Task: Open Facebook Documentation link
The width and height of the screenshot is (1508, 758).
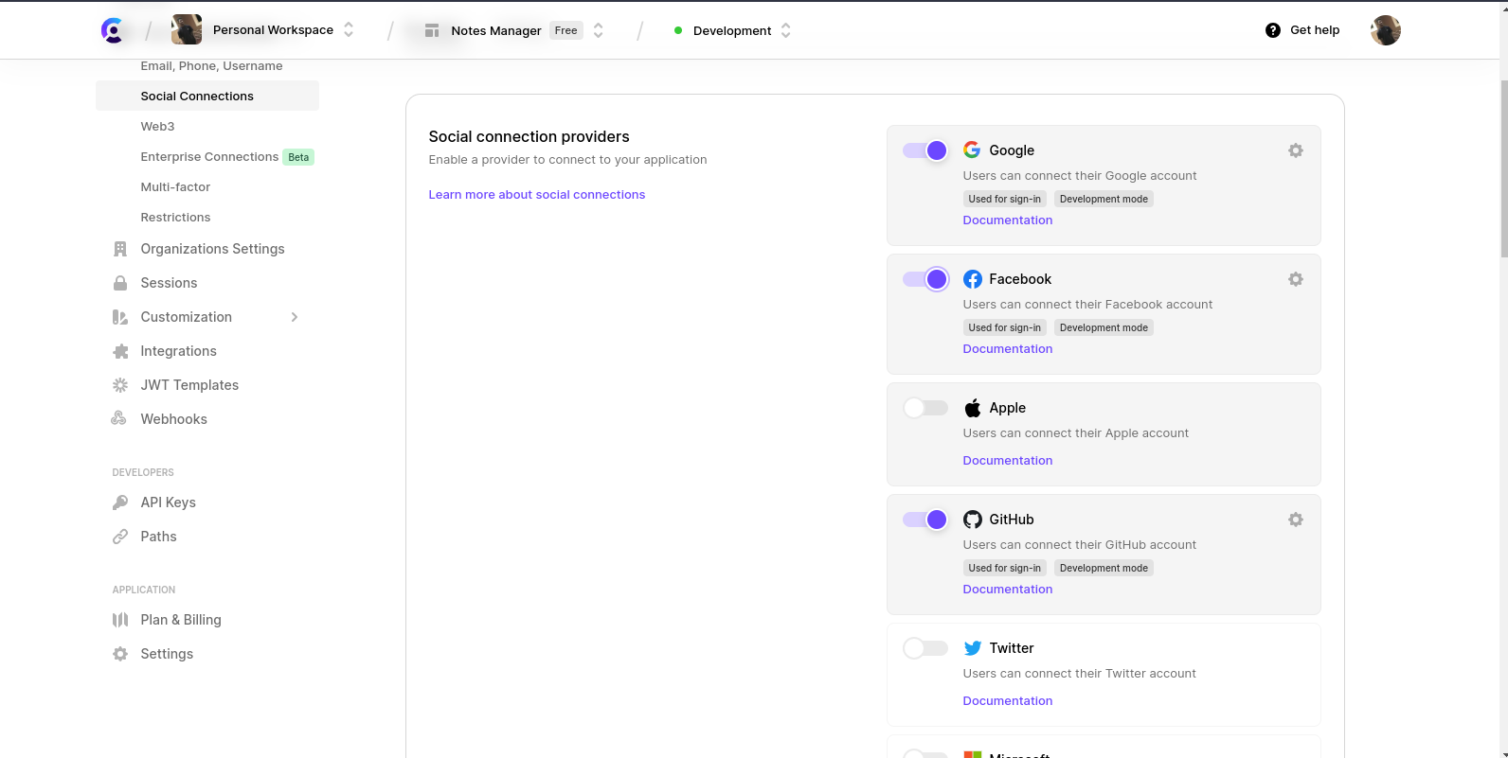Action: pyautogui.click(x=1008, y=349)
